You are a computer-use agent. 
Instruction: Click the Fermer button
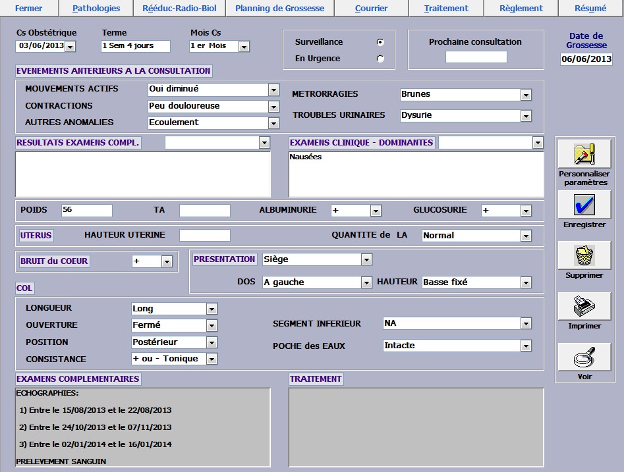tap(29, 9)
